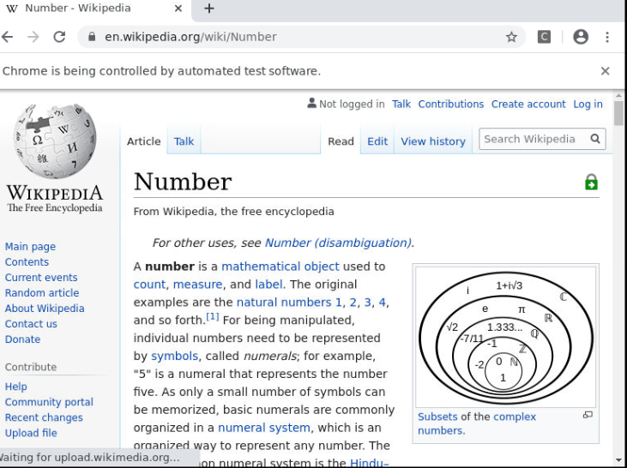Bookmark this page with the star icon
Image resolution: width=627 pixels, height=468 pixels.
pyautogui.click(x=511, y=37)
